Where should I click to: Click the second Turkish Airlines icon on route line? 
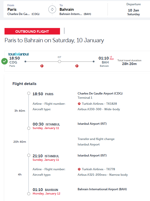[77, 66]
